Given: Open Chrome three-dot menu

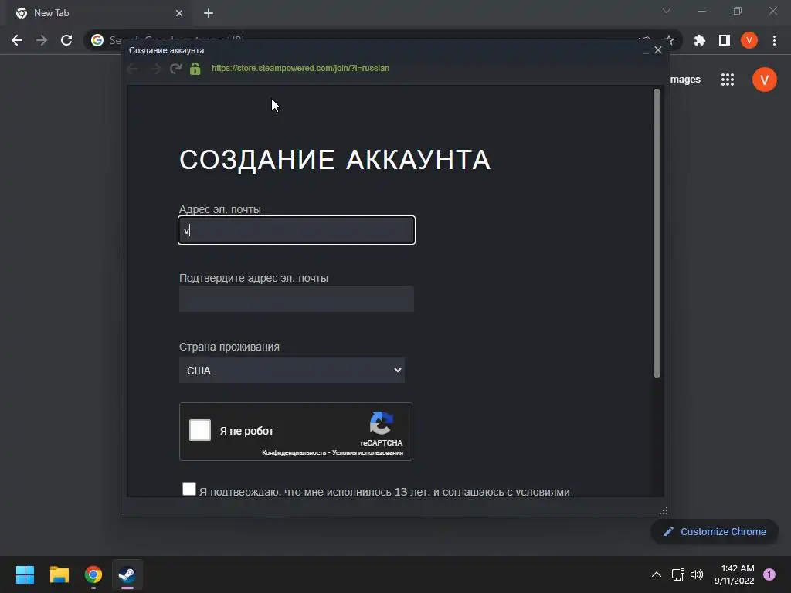Looking at the screenshot, I should pyautogui.click(x=774, y=40).
